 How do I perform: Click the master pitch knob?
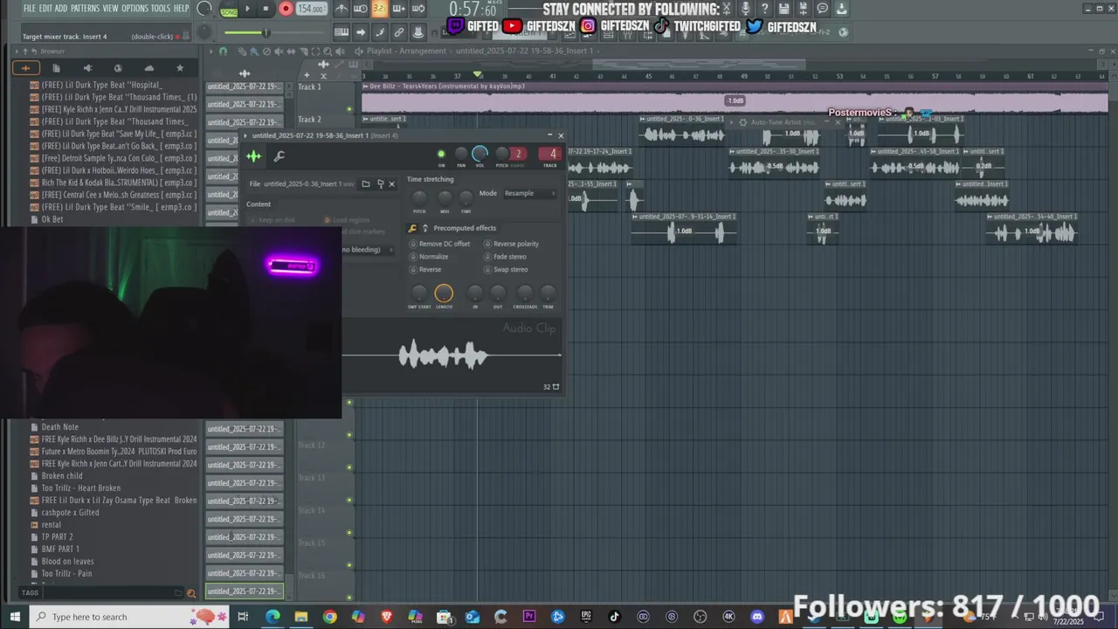[x=204, y=32]
